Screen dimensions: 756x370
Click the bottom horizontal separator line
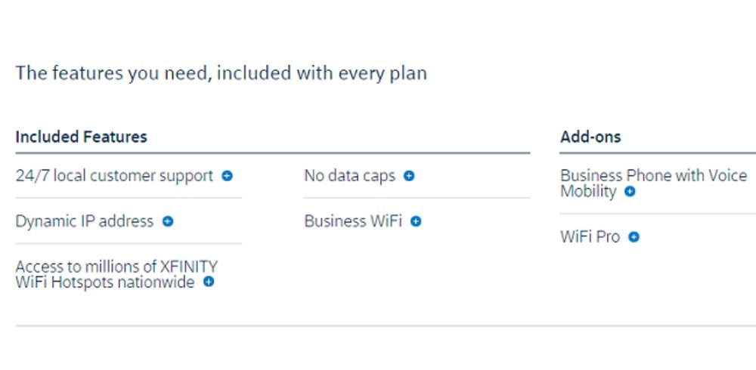click(386, 326)
